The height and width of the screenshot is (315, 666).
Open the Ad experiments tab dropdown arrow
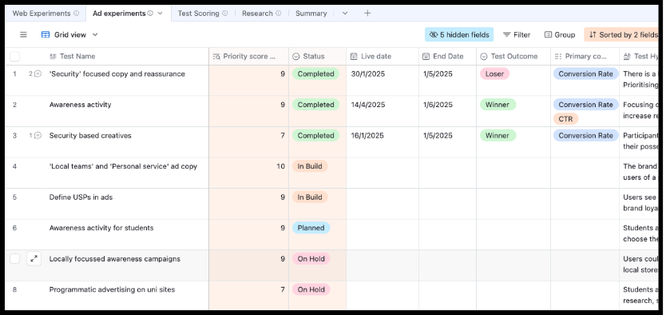click(x=161, y=13)
